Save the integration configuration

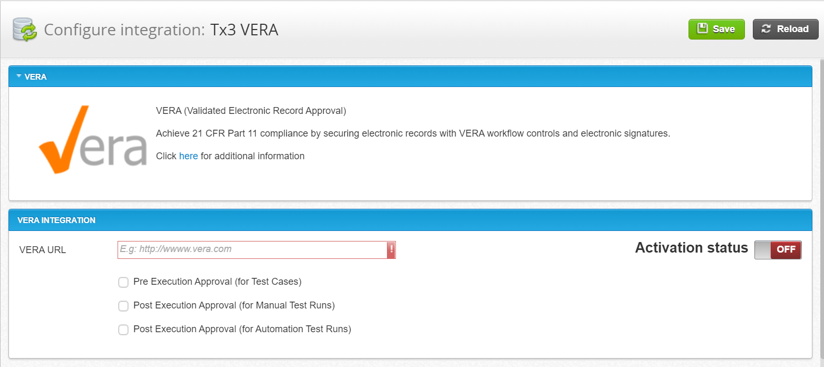coord(716,30)
